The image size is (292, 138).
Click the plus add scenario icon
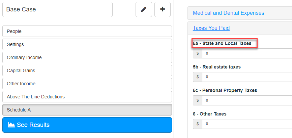coord(163,9)
